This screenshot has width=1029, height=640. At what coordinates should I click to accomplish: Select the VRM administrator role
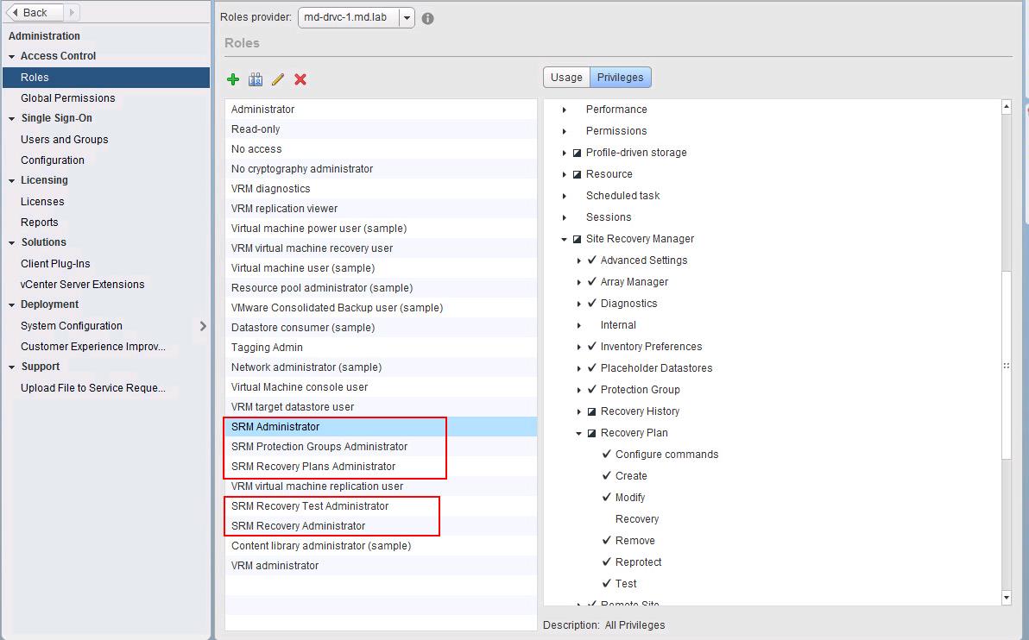[381, 565]
